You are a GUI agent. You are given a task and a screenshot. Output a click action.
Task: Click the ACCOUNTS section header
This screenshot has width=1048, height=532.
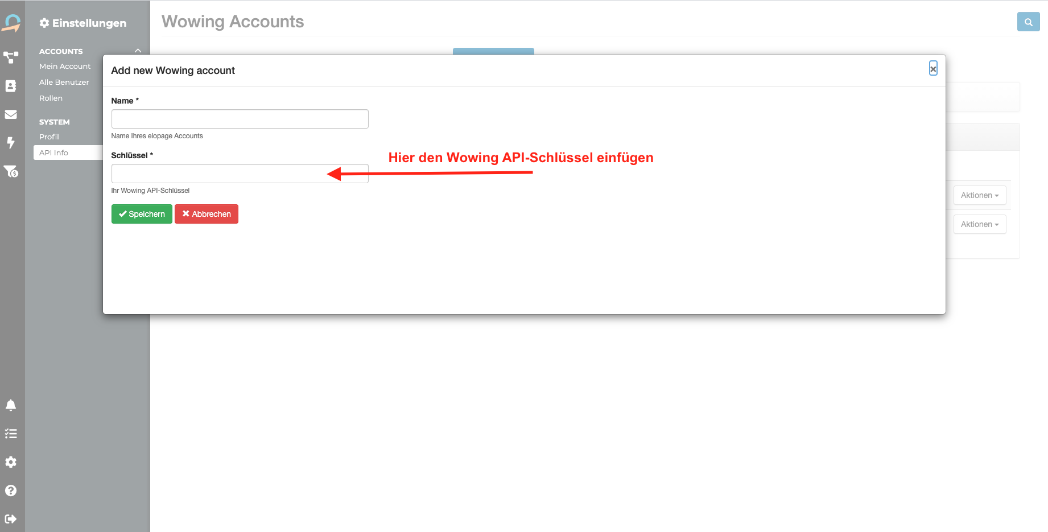pos(61,51)
